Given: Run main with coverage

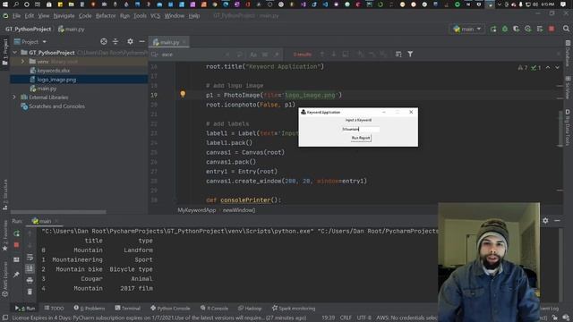Looking at the screenshot, I should pyautogui.click(x=516, y=29).
